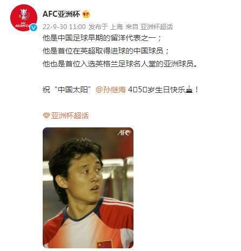Click the 岁生日快乐 birthday wish text
This screenshot has width=241, height=251.
point(166,90)
